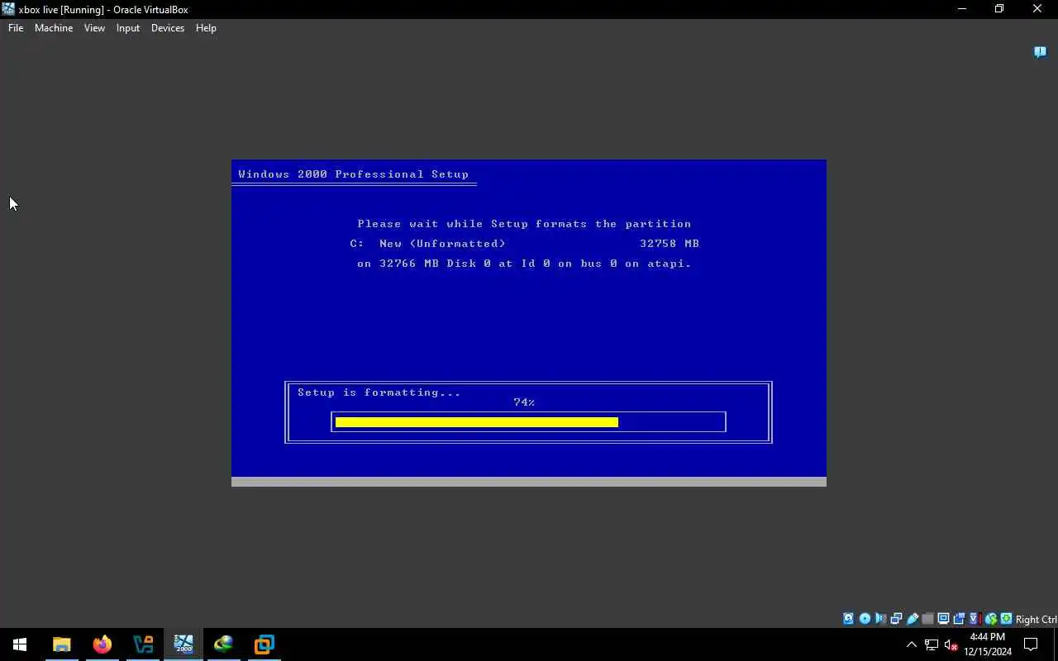The image size is (1058, 661).
Task: Click the virtualization features indicator icon
Action: click(974, 619)
